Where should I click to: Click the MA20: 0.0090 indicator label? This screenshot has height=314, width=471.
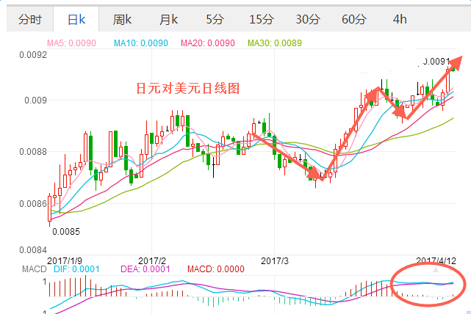tap(207, 43)
